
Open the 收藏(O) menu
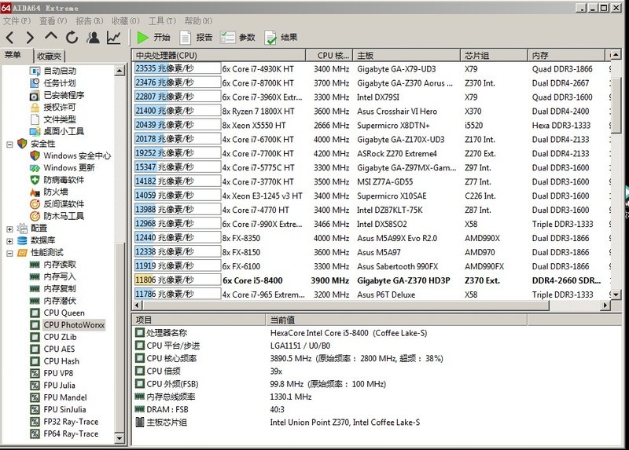126,20
